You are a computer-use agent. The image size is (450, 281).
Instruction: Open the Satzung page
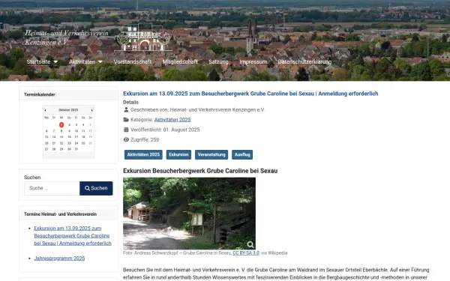(x=218, y=61)
